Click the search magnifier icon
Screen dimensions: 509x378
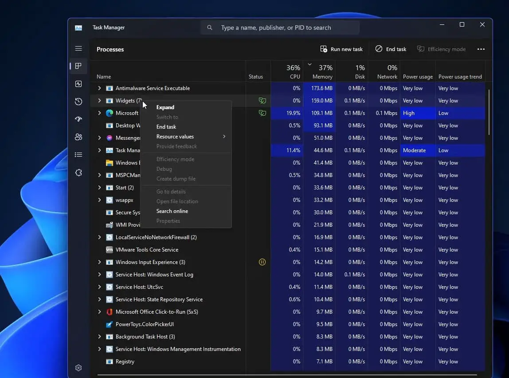209,27
